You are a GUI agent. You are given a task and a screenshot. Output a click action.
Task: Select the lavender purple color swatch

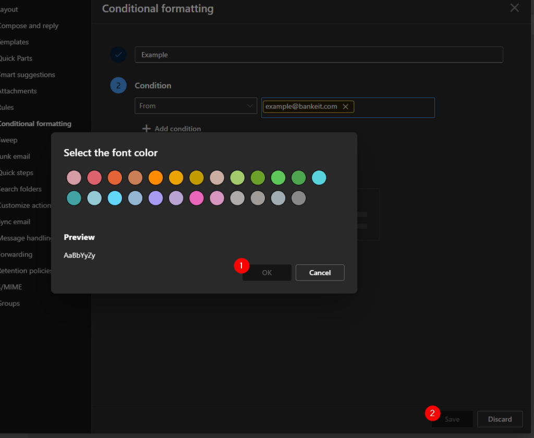[x=156, y=198]
